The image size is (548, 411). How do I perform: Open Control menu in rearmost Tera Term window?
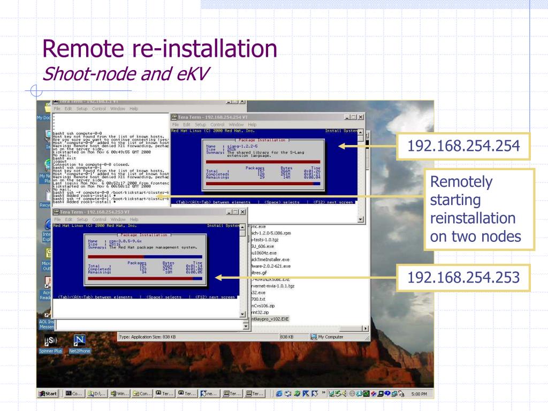point(99,109)
